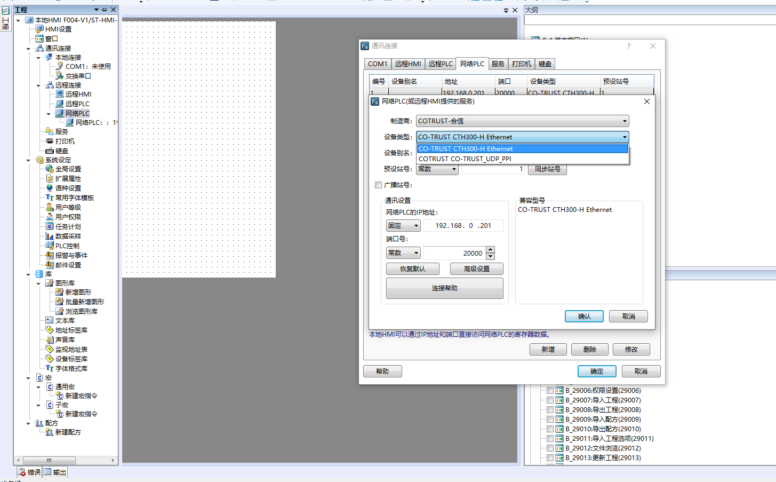
Task: Click the 打印机 printer icon in tree
Action: click(50, 141)
